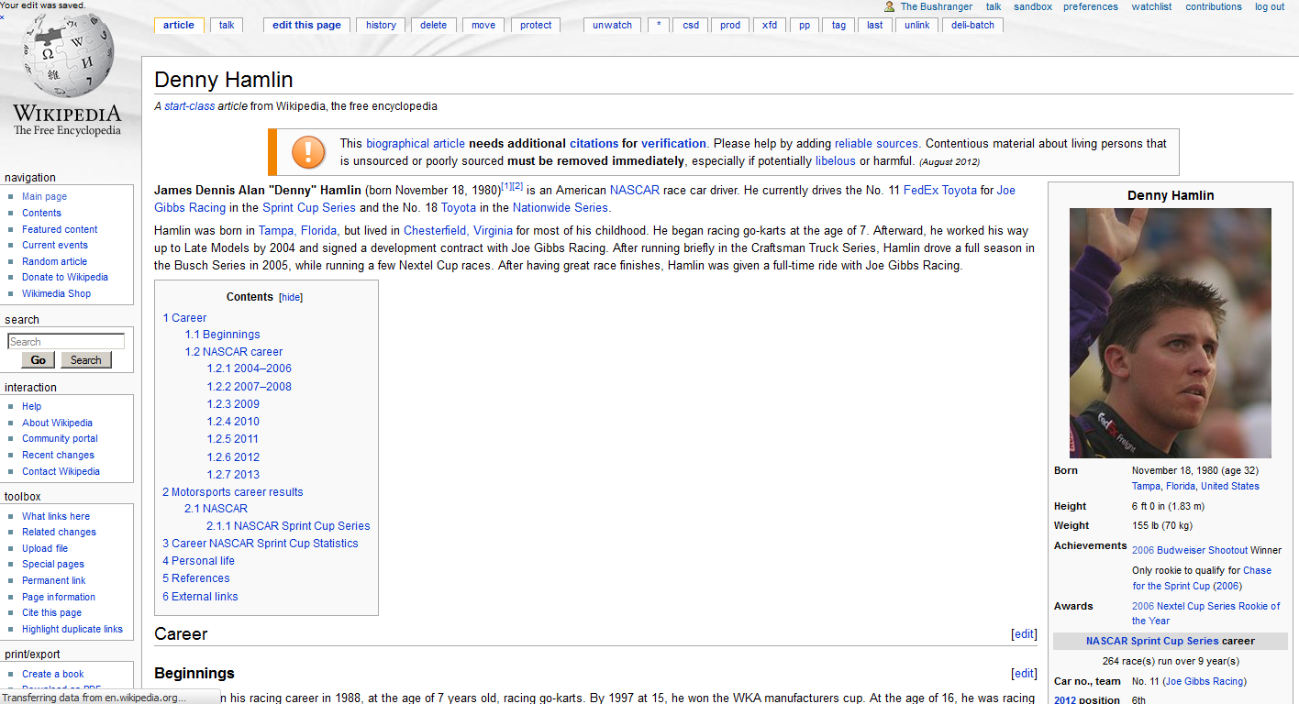1299x704 pixels.
Task: Focus the sidebar search input field
Action: tap(66, 342)
